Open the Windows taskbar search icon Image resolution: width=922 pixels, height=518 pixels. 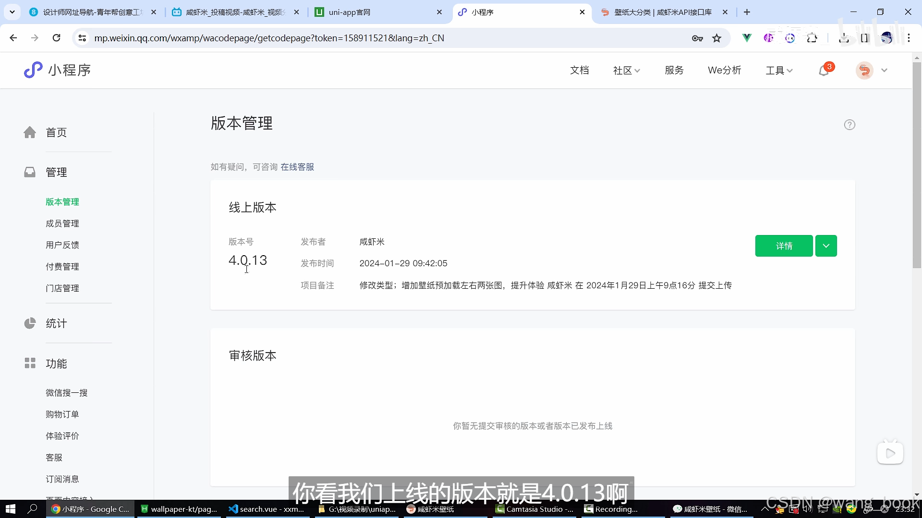(x=32, y=509)
